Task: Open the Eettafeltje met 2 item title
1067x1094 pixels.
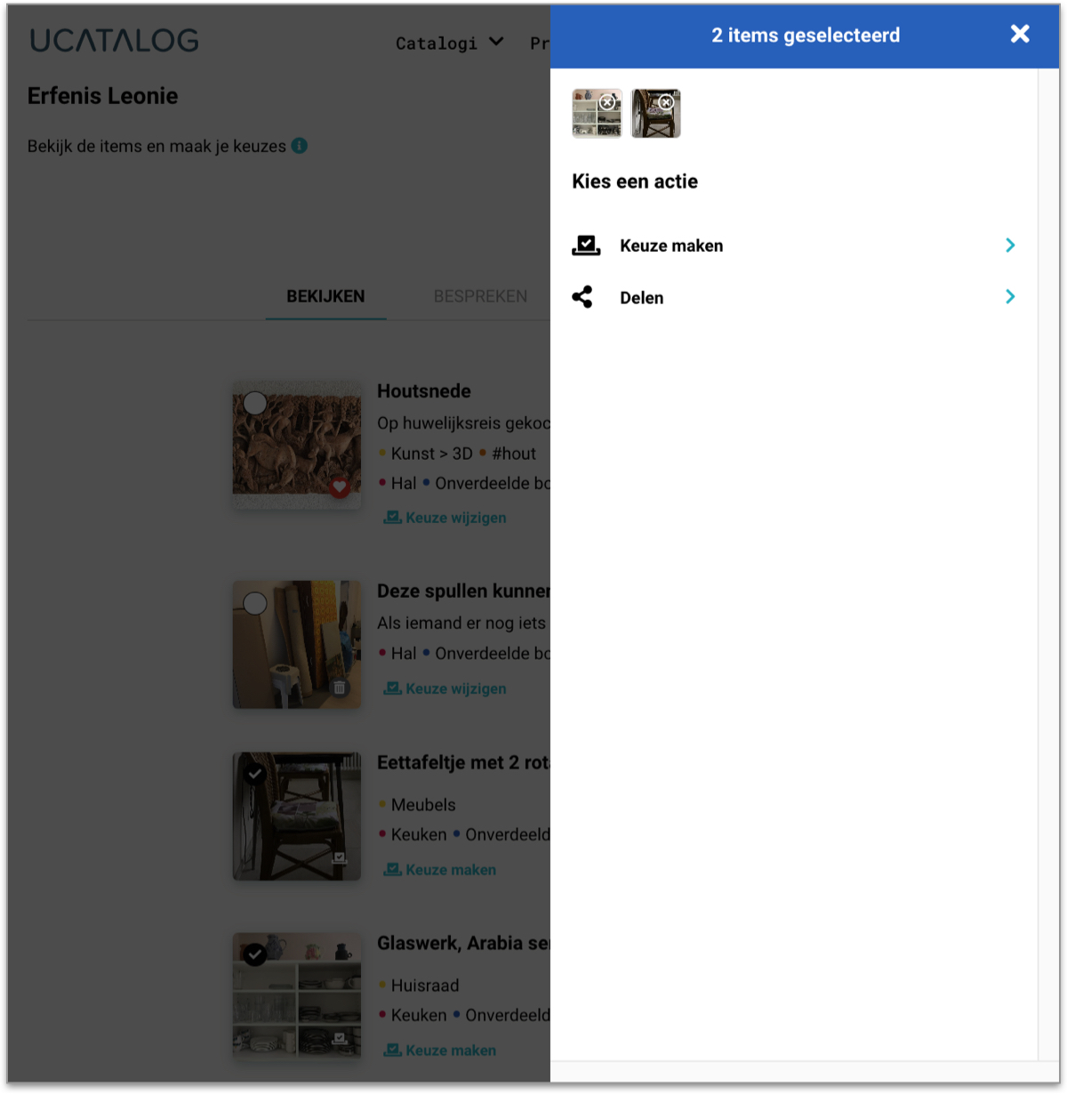Action: pyautogui.click(x=463, y=763)
